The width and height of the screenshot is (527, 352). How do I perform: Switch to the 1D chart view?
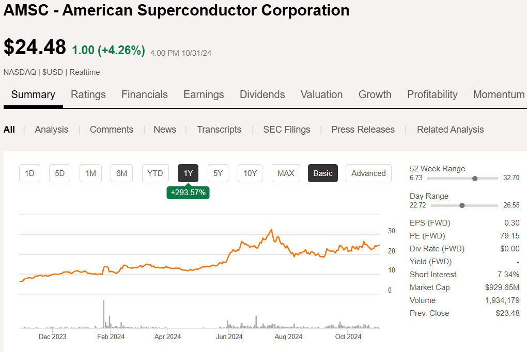[29, 173]
